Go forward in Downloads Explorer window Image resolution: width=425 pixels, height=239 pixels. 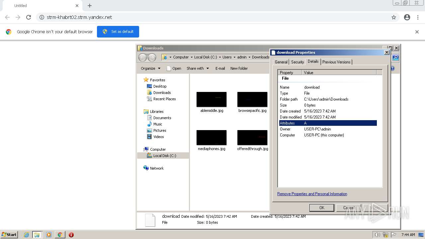pyautogui.click(x=152, y=57)
